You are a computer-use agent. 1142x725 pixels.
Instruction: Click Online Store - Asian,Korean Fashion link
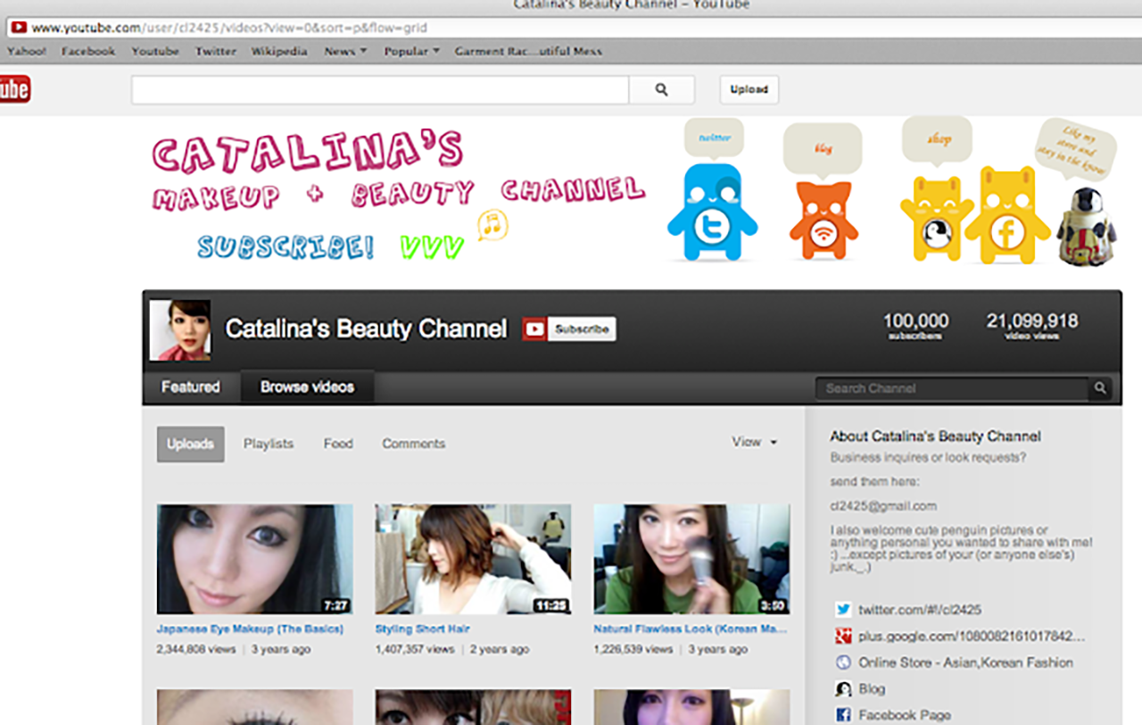pyautogui.click(x=965, y=662)
